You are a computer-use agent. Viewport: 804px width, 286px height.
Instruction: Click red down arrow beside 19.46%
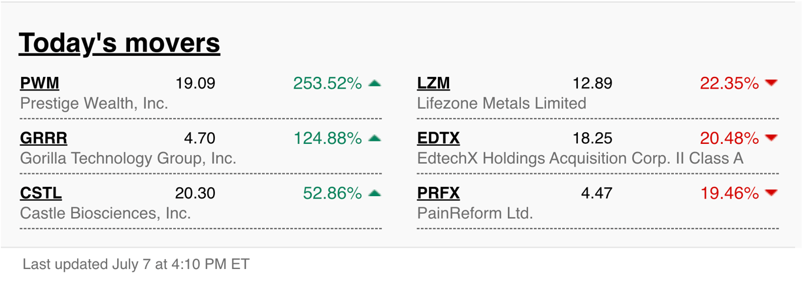click(771, 193)
